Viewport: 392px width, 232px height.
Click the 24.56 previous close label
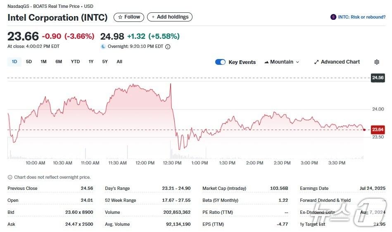[x=378, y=78]
